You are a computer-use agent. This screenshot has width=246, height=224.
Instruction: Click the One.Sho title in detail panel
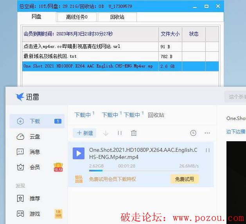(236, 118)
